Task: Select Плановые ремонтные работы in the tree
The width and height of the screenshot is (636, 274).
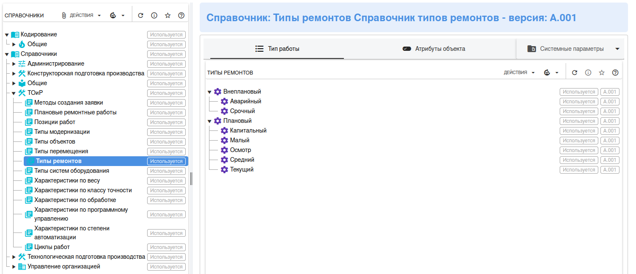Action: (75, 112)
